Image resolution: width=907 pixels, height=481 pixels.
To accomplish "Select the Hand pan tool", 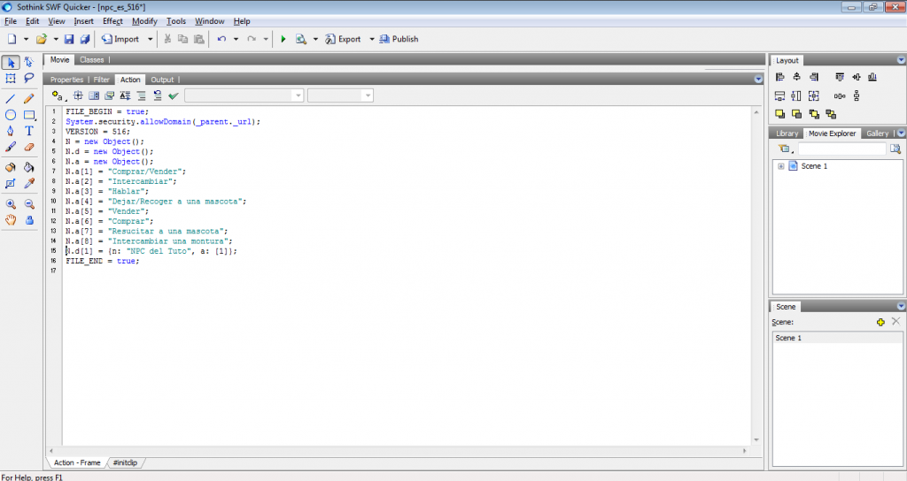I will [11, 220].
